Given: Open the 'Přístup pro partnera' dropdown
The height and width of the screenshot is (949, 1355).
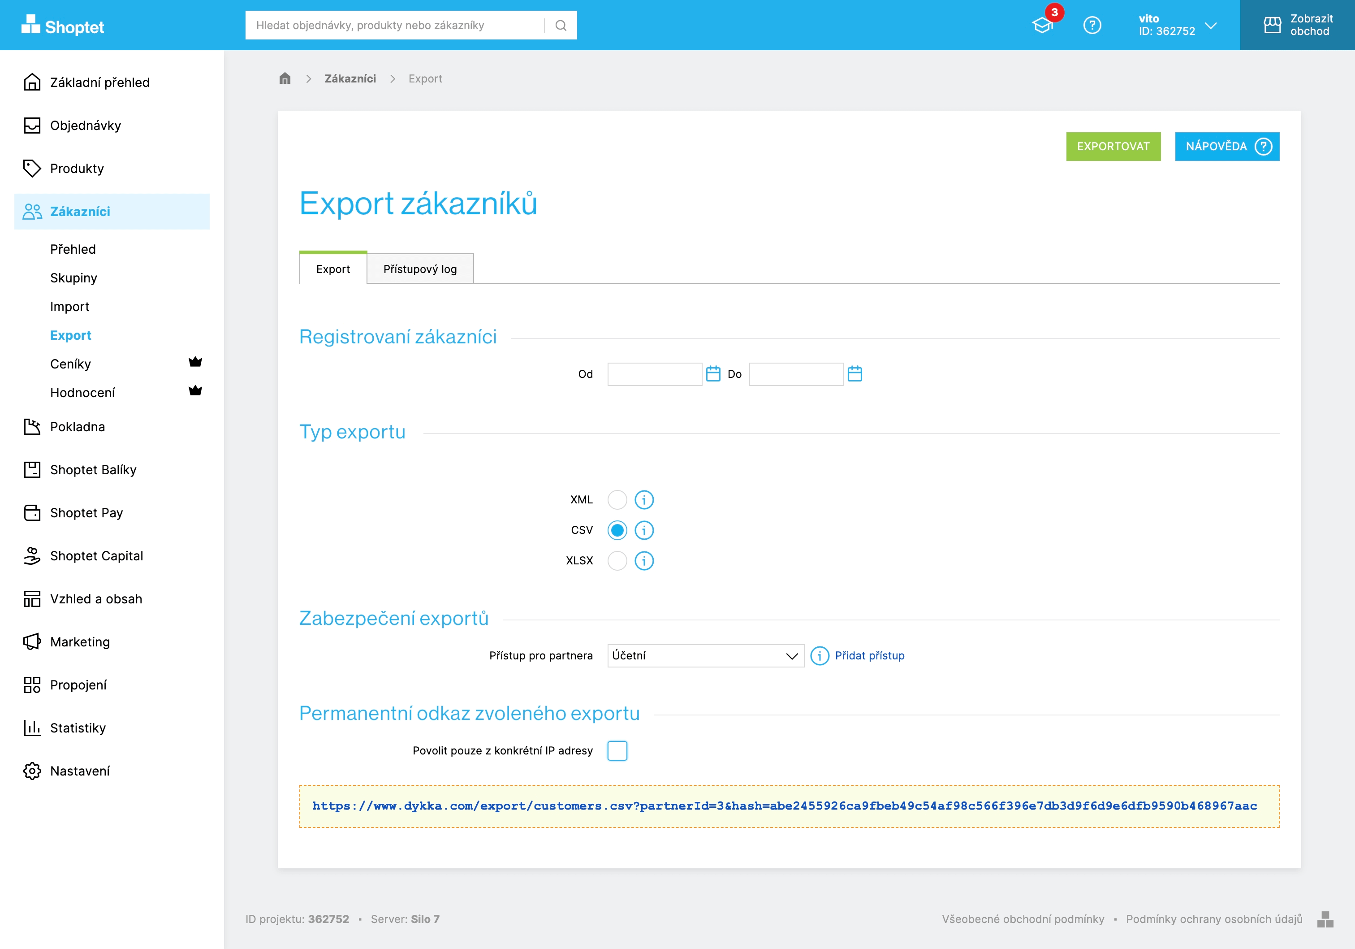Looking at the screenshot, I should (x=705, y=655).
